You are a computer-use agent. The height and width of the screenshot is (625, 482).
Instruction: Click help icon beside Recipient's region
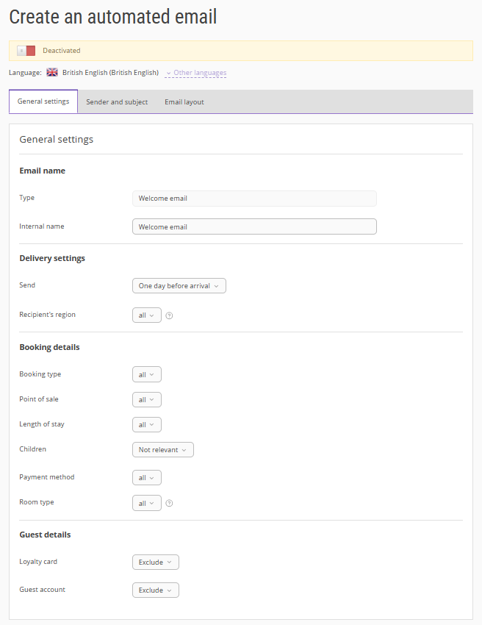click(x=169, y=315)
